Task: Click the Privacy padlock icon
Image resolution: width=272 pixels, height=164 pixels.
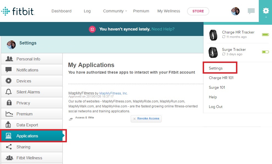Action: coord(9,103)
